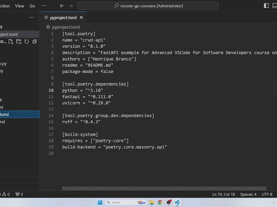
Task: Select the highlighted toml file in Explorer
Action: point(19,115)
